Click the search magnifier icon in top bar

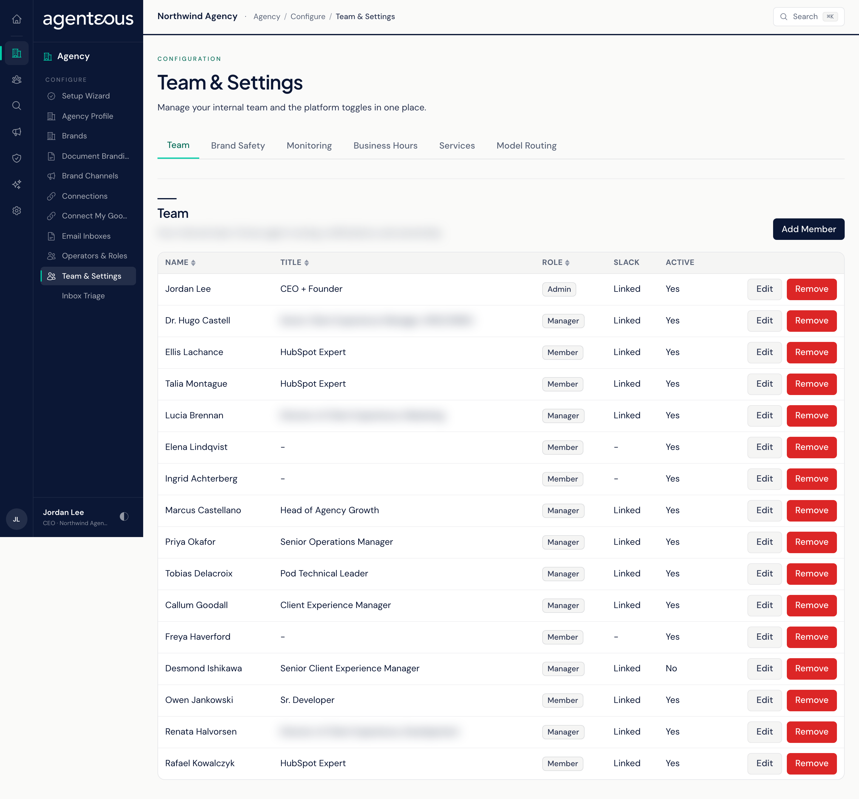tap(784, 16)
